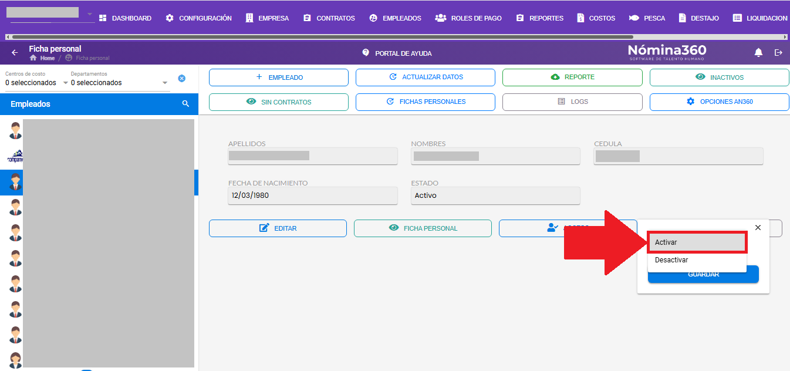Click FICHAS PERSONALES button
Viewport: 790px width, 371px height.
point(426,102)
